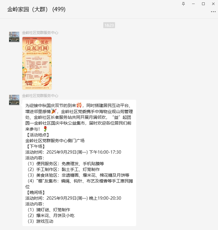Image resolution: width=218 pixels, height=230 pixels.
Task: Click sender name above text message
Action: [x=40, y=96]
